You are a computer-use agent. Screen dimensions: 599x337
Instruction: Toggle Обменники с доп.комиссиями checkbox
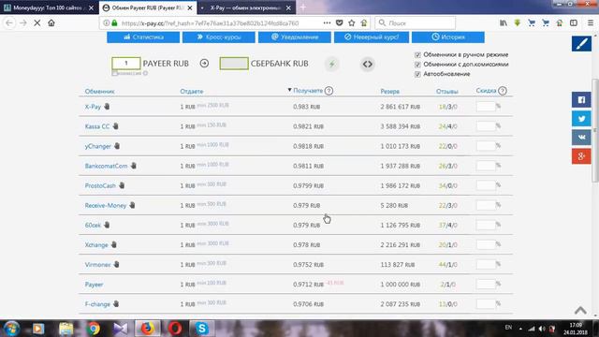click(x=417, y=65)
